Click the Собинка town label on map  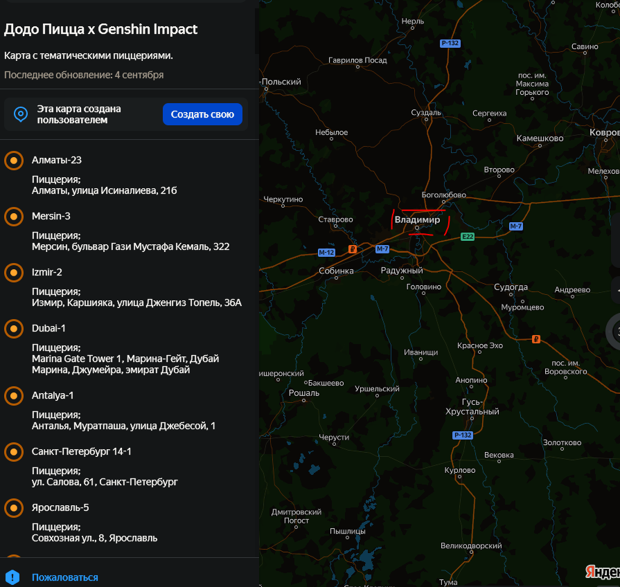click(336, 271)
